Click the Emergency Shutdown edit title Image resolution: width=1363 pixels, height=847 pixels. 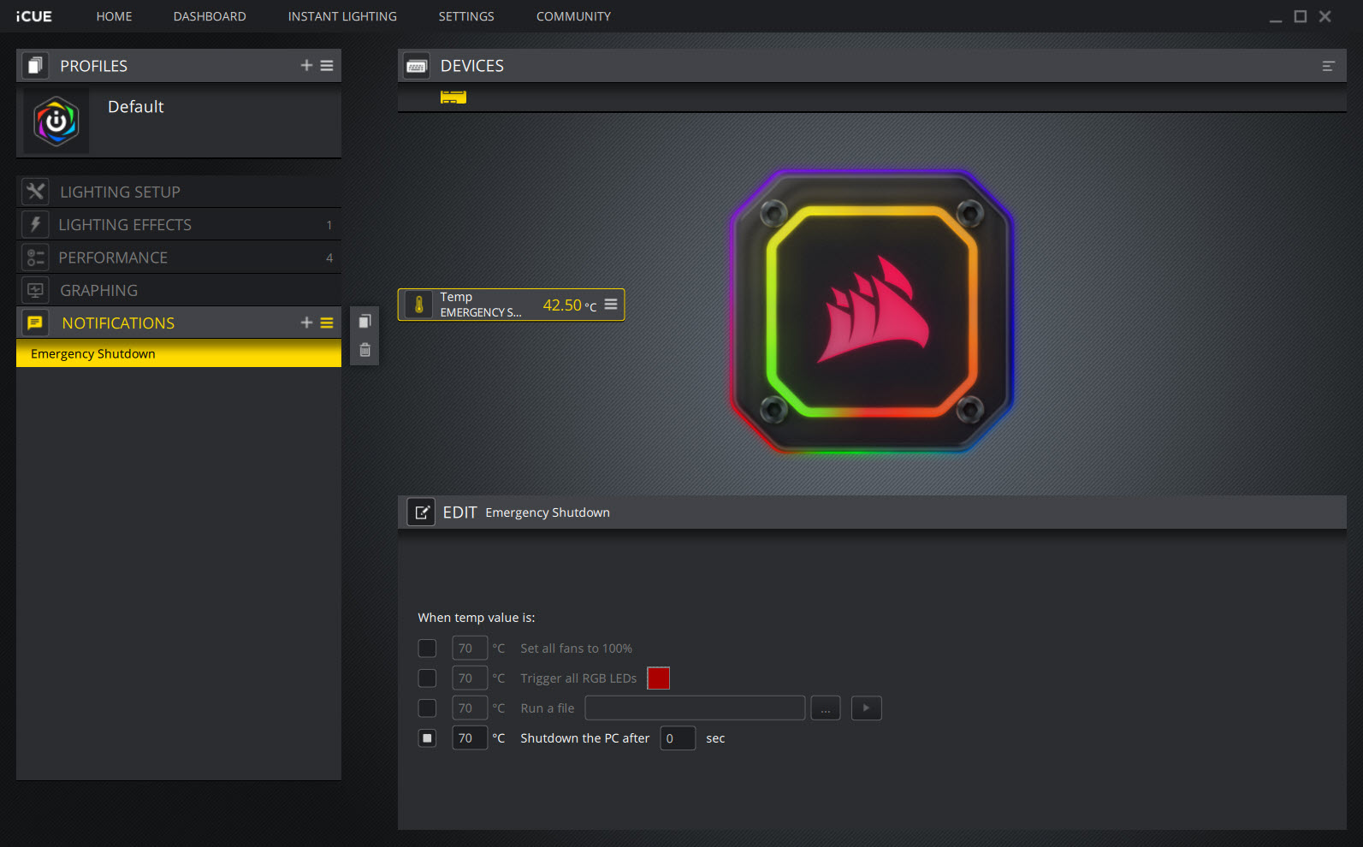pos(548,512)
